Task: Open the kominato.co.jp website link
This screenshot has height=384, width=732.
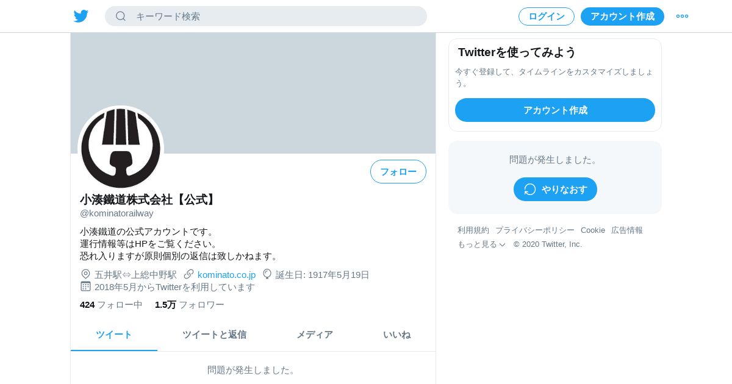Action: point(226,275)
